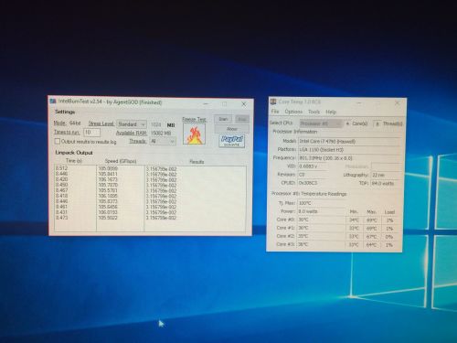The height and width of the screenshot is (343, 457).
Task: Click the Model field showing Intel Core i7
Action: (349, 141)
